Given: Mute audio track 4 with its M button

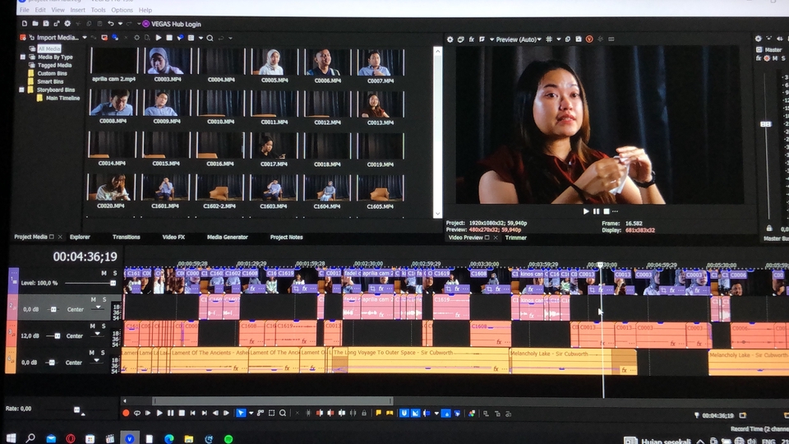Looking at the screenshot, I should tap(92, 353).
